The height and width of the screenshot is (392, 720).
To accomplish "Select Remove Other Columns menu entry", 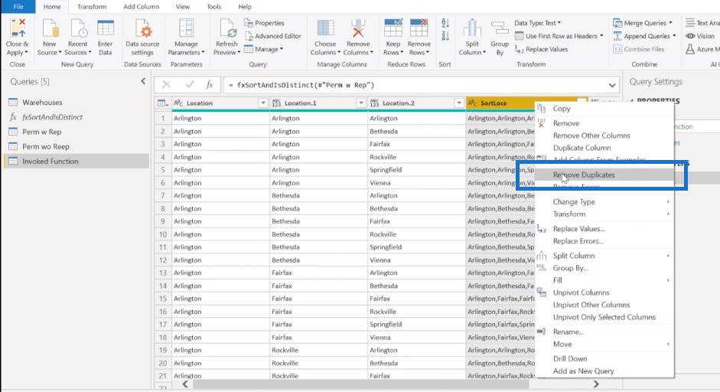I will point(591,136).
